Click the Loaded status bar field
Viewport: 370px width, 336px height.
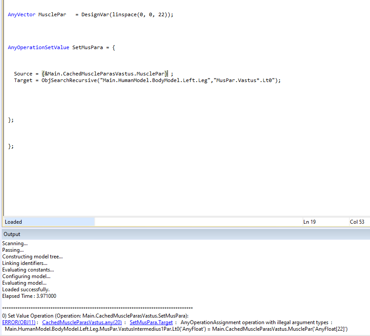tap(48, 222)
